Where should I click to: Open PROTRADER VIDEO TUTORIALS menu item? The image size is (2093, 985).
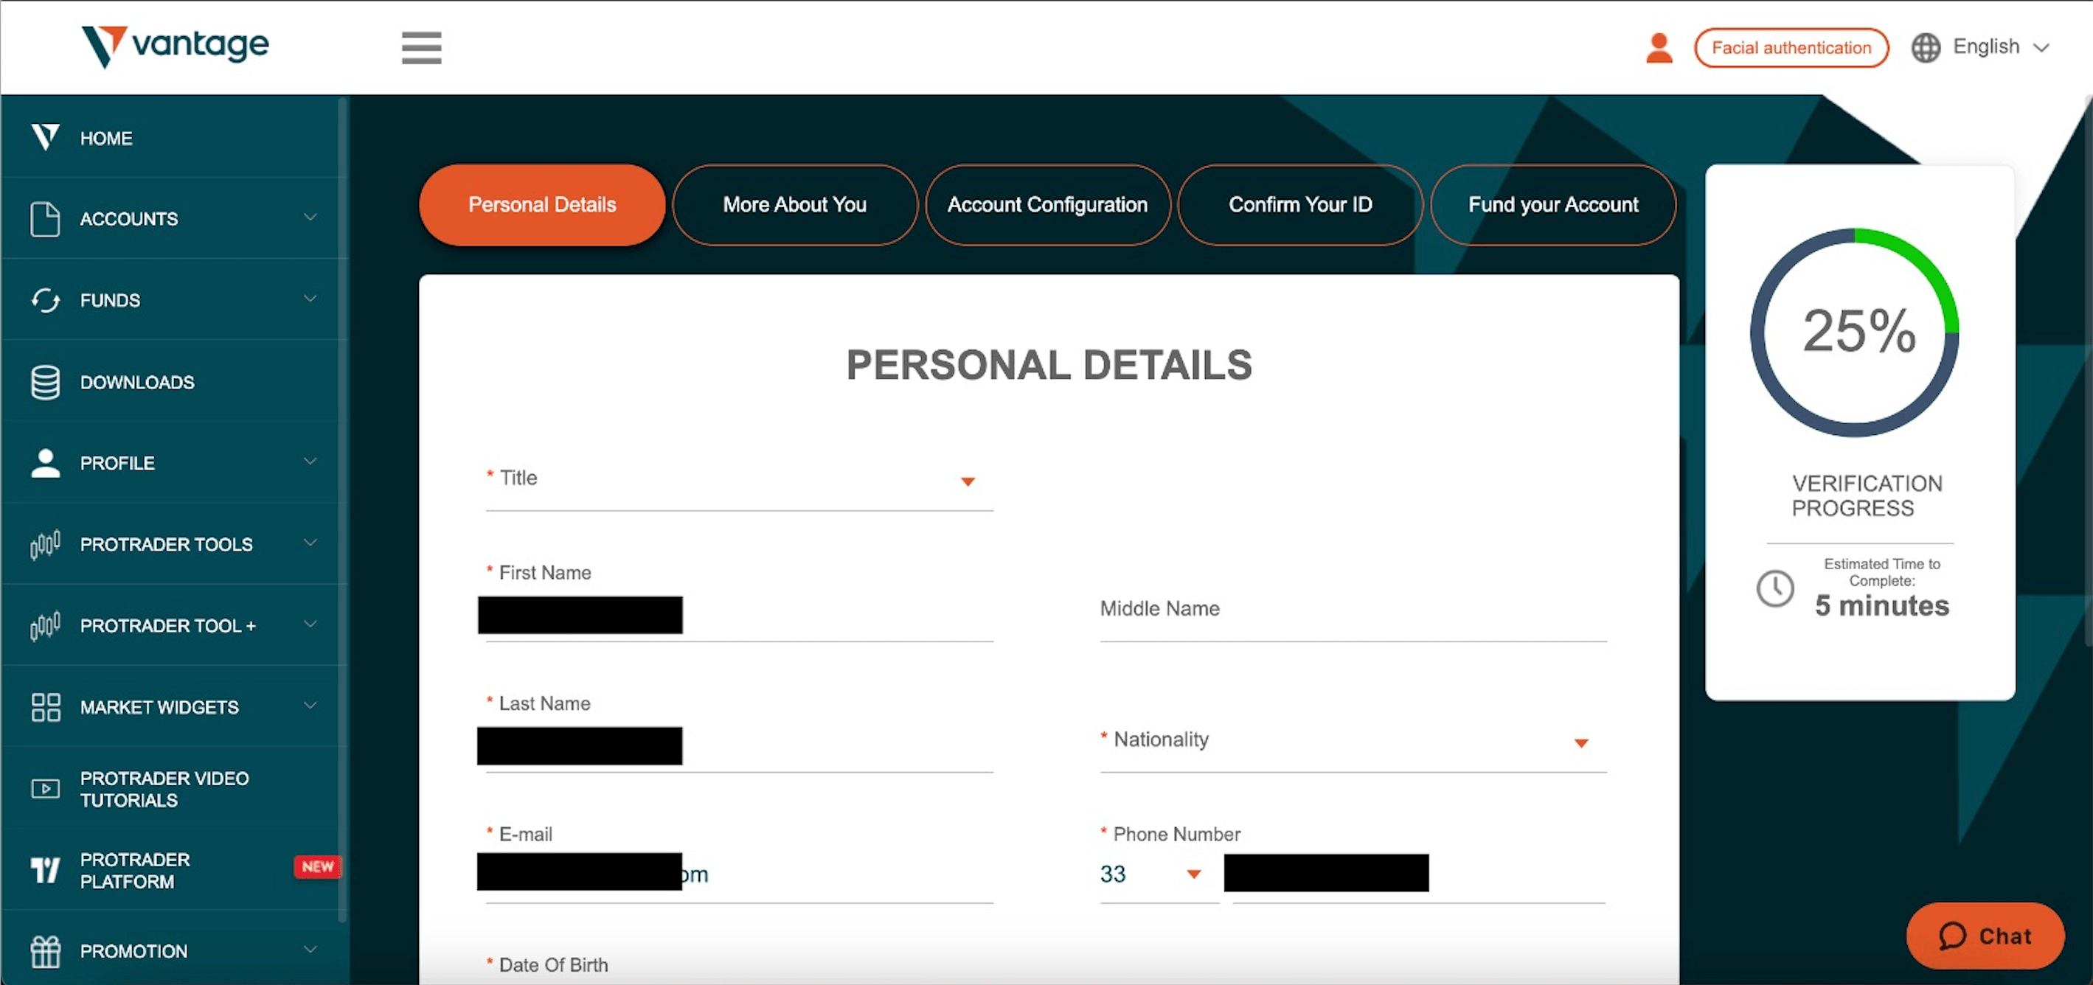[x=173, y=788]
